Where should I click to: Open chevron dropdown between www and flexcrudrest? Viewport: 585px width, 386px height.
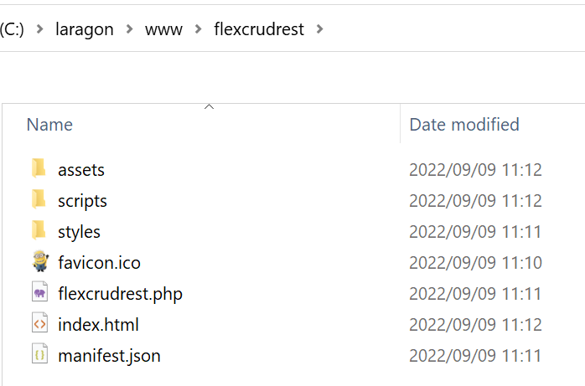coord(198,29)
